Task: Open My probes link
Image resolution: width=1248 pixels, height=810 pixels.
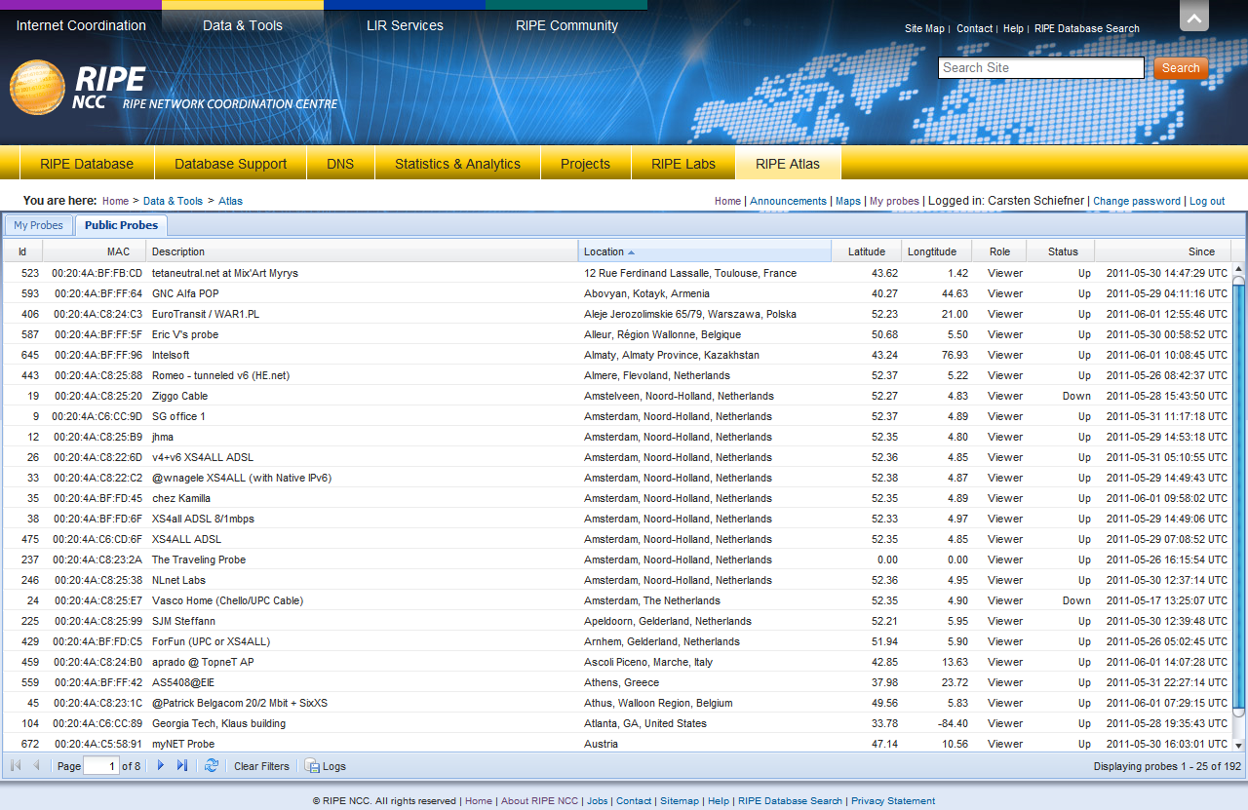Action: [894, 201]
